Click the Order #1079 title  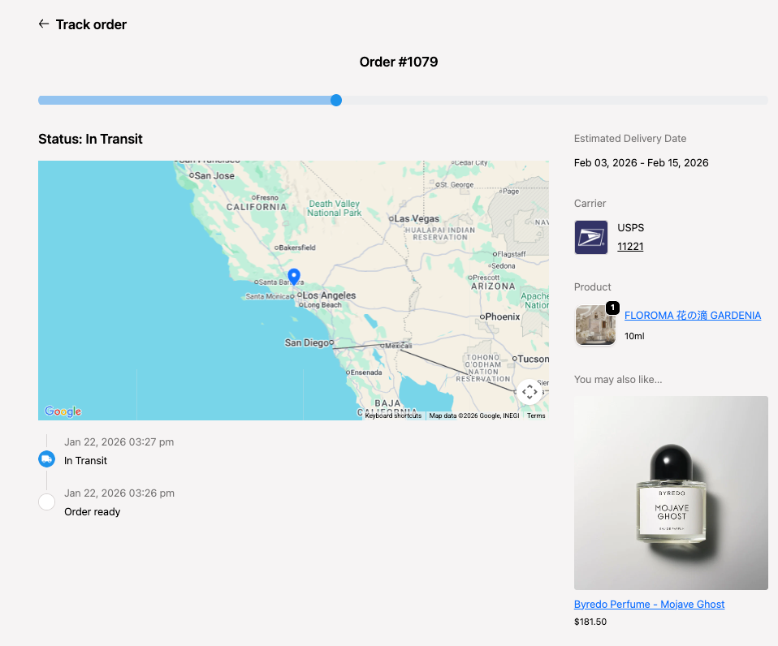[x=399, y=62]
